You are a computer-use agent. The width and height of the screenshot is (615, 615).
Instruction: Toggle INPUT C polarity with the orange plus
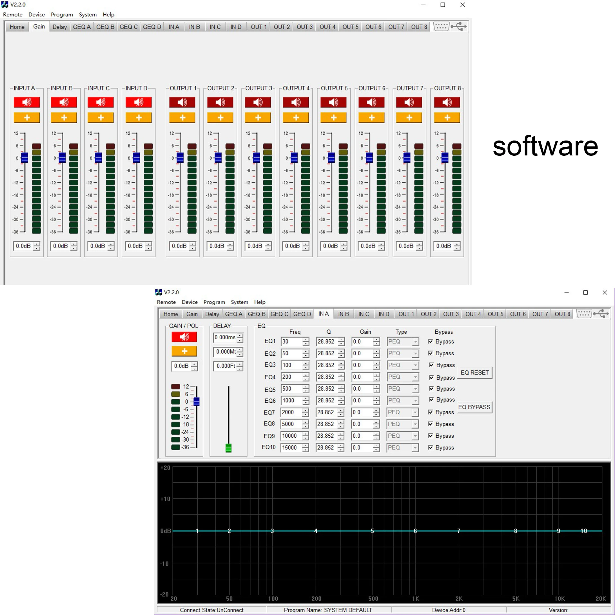click(x=101, y=117)
